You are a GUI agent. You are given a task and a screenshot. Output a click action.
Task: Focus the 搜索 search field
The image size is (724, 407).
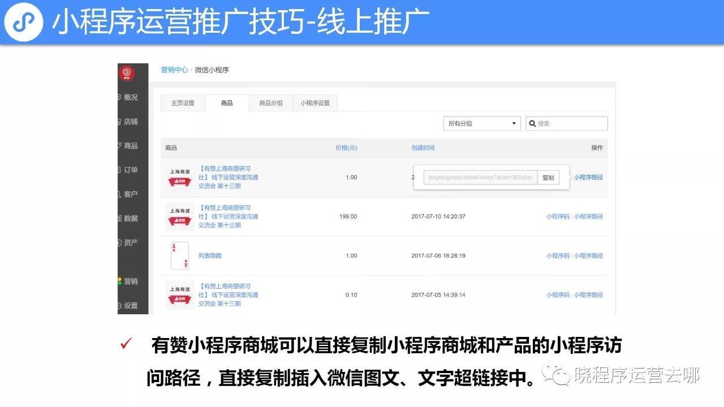[567, 123]
